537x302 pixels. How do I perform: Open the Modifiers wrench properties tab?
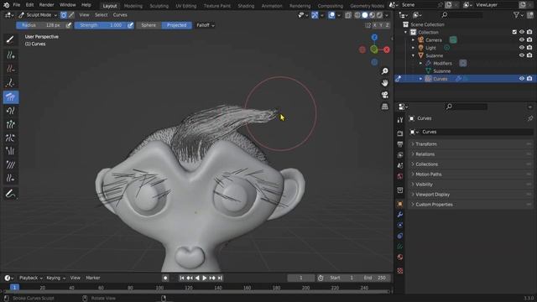pyautogui.click(x=400, y=215)
